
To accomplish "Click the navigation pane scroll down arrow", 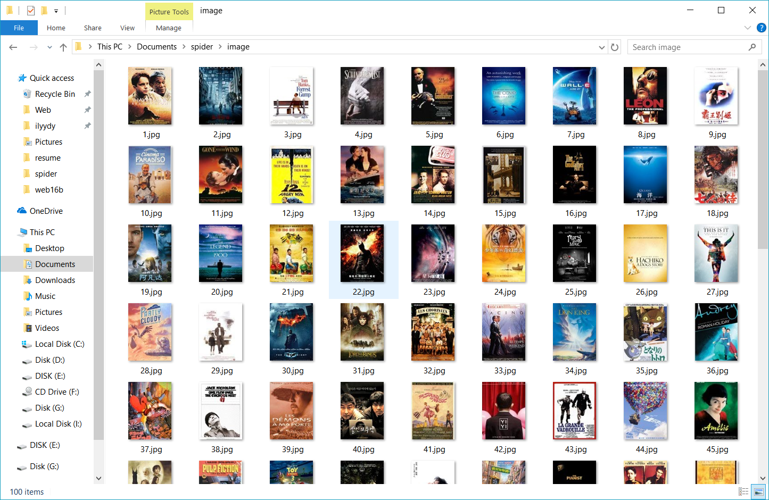I will pyautogui.click(x=98, y=478).
